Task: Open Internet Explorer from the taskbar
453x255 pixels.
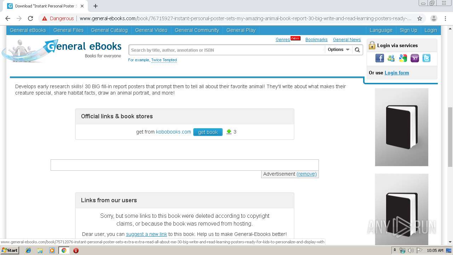Action: [x=28, y=250]
